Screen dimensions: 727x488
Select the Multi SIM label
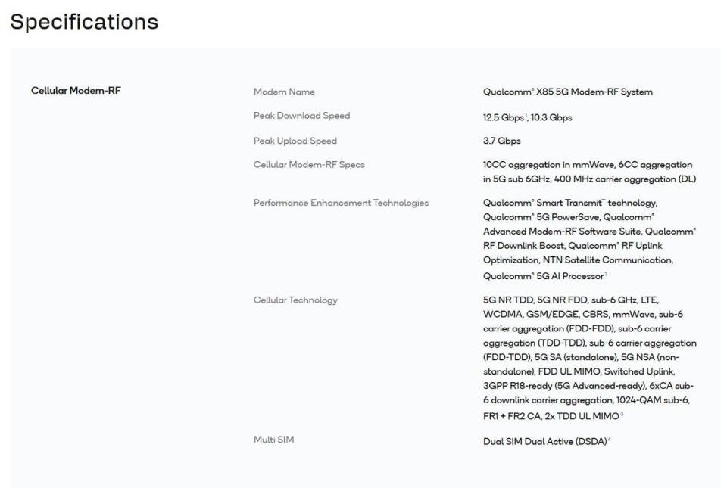click(x=273, y=440)
